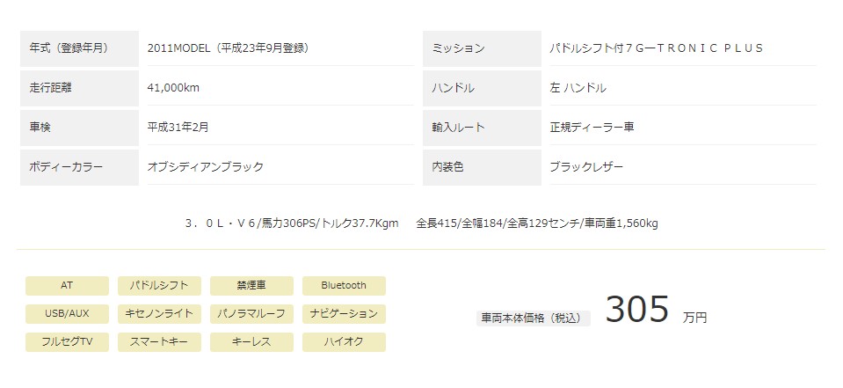Select the スマートキー tag
843x388 pixels.
tap(159, 342)
